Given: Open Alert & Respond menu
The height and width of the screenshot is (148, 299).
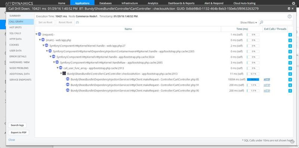Looking at the screenshot, I should coord(214,3).
